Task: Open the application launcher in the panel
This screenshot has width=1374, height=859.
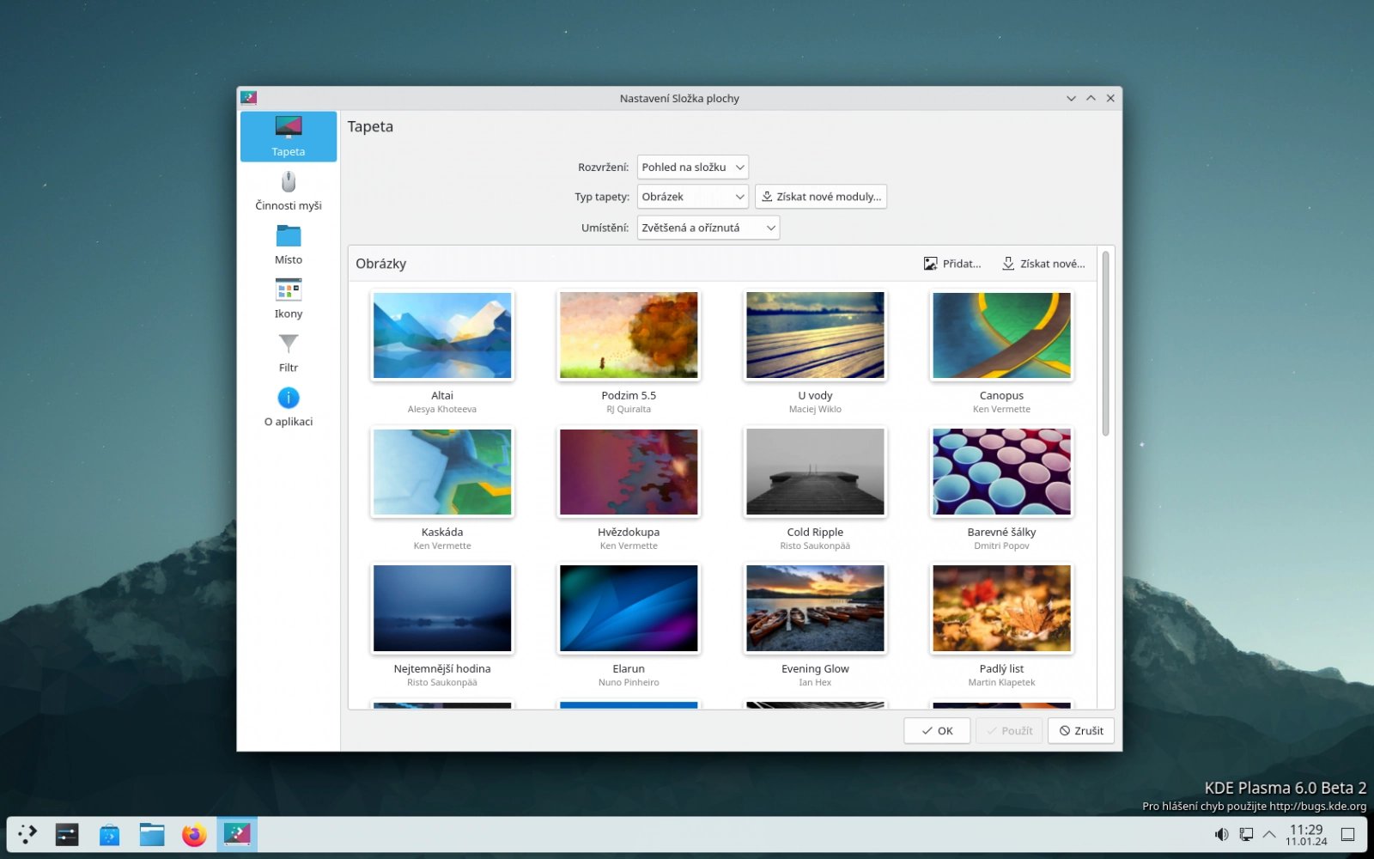Action: click(x=27, y=834)
